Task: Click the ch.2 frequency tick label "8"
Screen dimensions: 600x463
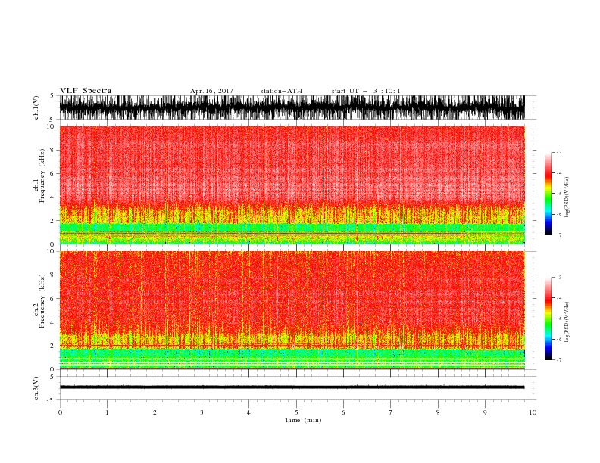Action: 52,275
